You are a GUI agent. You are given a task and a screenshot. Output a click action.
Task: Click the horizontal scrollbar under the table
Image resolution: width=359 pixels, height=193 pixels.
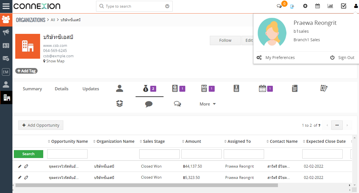(147, 185)
